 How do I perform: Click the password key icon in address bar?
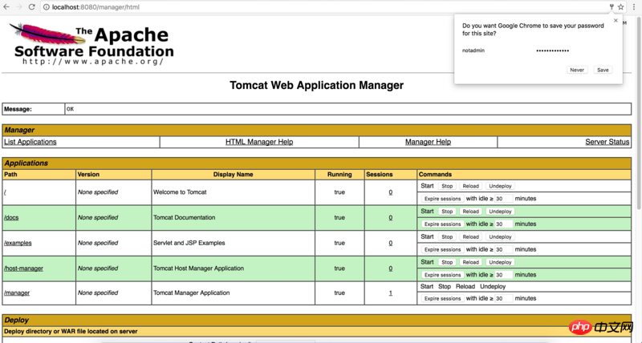(612, 7)
